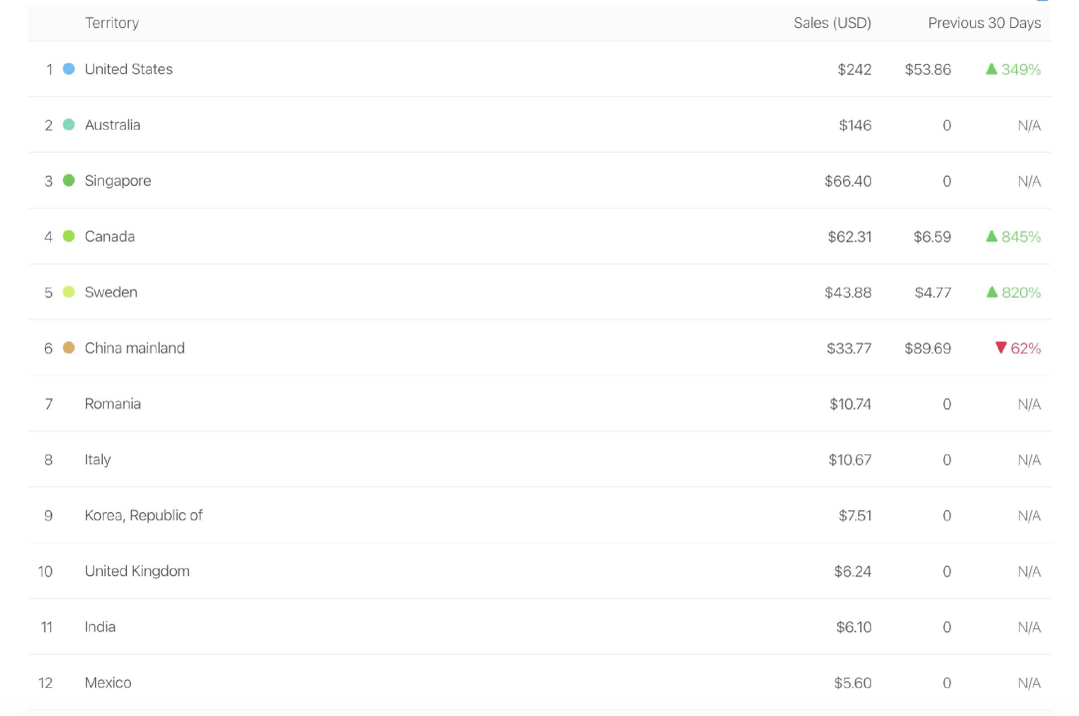Click the red down arrow for China mainland

[1001, 349]
